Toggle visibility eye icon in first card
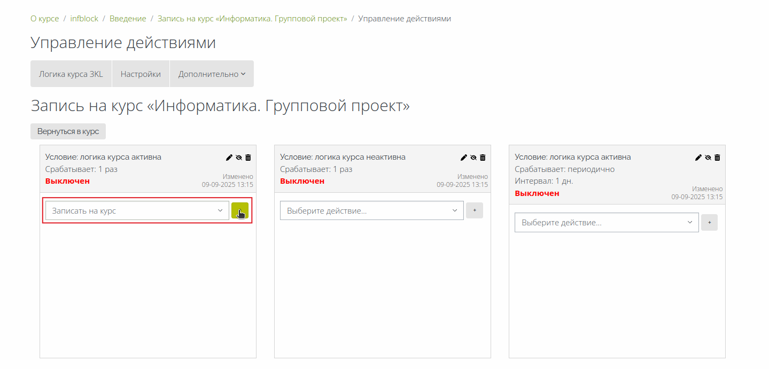Image resolution: width=769 pixels, height=369 pixels. pyautogui.click(x=239, y=158)
